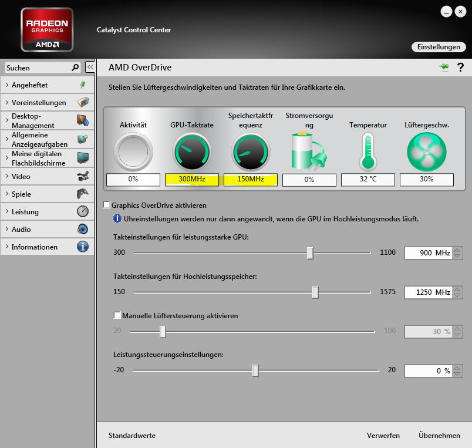The height and width of the screenshot is (448, 472).
Task: Click the fan speed slider handle
Action: (163, 332)
